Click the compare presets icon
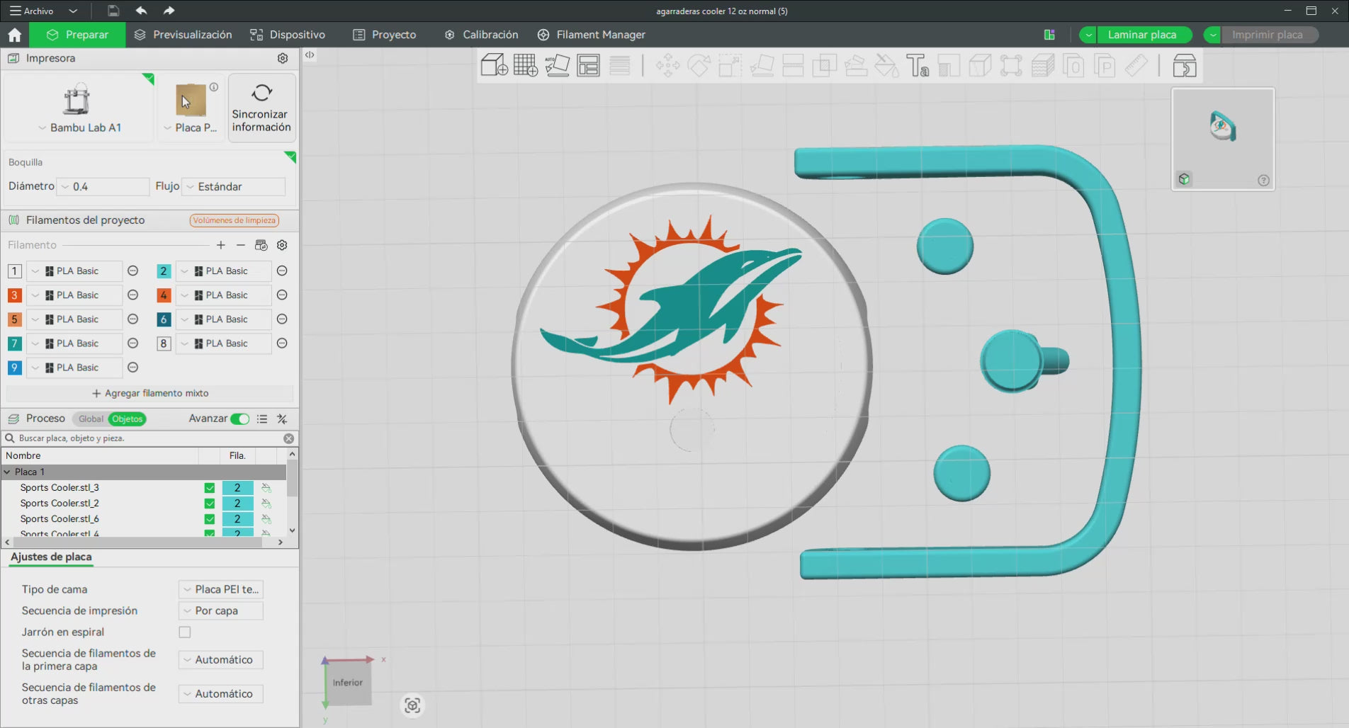The image size is (1349, 728). tap(282, 419)
